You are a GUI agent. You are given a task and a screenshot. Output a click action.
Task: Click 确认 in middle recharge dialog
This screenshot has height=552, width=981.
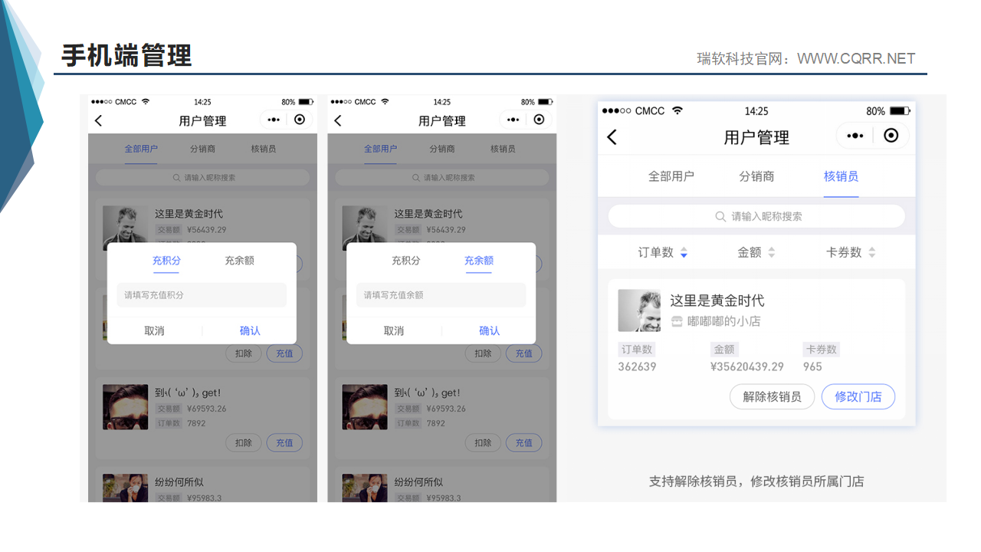point(489,331)
